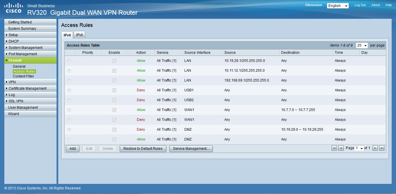Image resolution: width=396 pixels, height=194 pixels.
Task: Click the Destination column header
Action: [306, 53]
